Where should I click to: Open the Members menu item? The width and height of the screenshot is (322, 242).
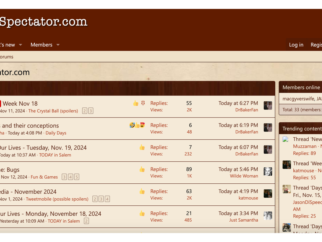(41, 45)
